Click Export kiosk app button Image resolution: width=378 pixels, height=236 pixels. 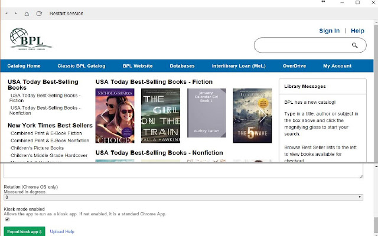(x=24, y=231)
